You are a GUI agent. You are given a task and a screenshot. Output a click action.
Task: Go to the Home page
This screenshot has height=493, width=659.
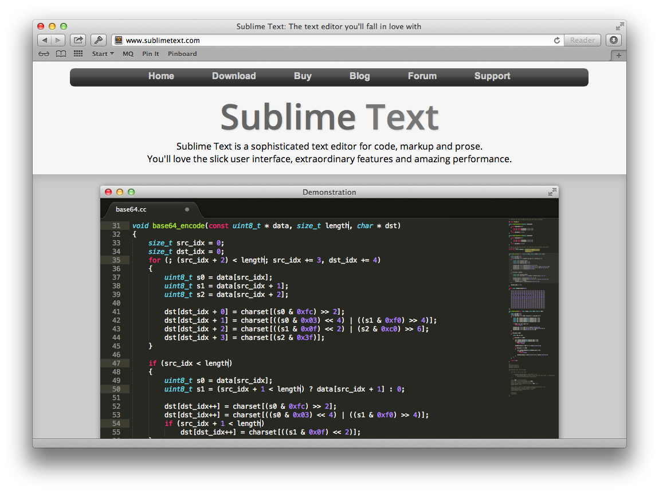(161, 76)
